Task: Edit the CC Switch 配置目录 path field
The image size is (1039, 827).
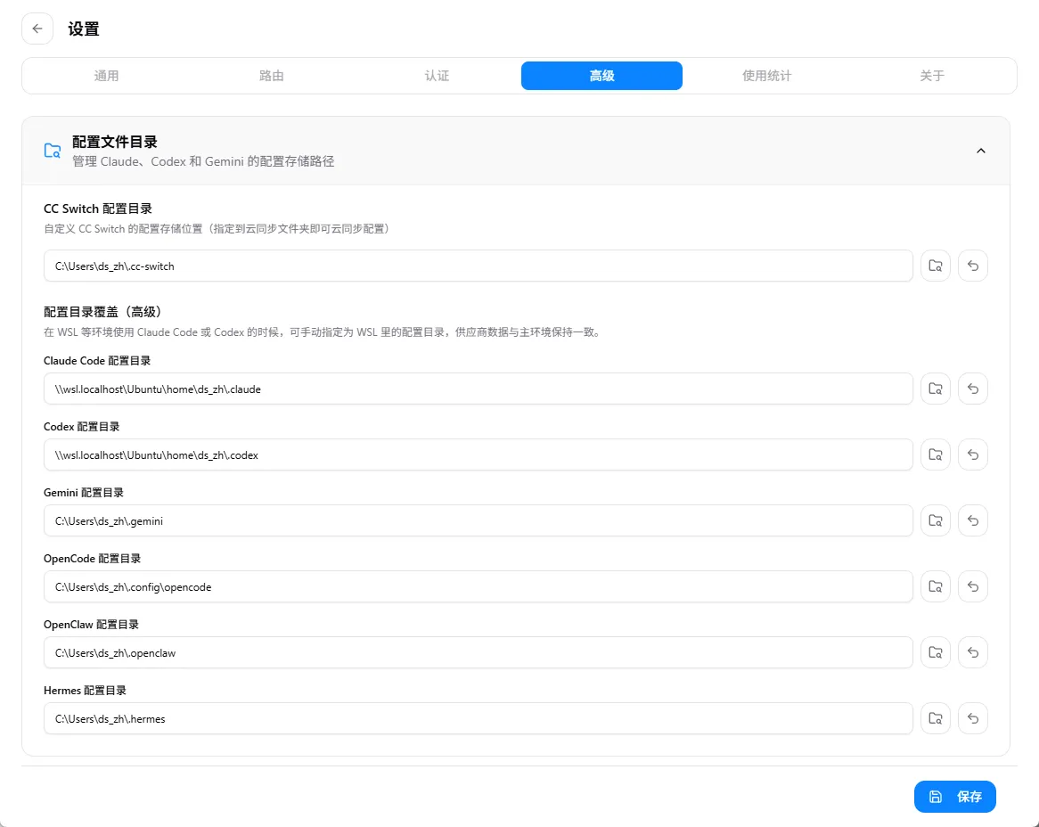Action: tap(478, 266)
